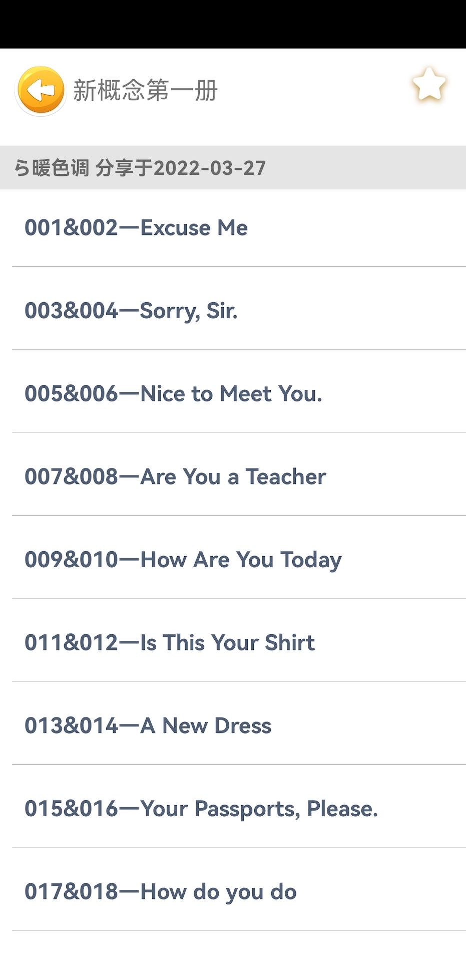Screen dimensions: 466x962
Task: Tap the 013&014 lesson number
Action: tap(71, 726)
